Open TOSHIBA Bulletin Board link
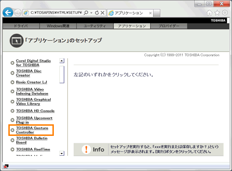This screenshot has height=171, width=232. tap(32, 140)
